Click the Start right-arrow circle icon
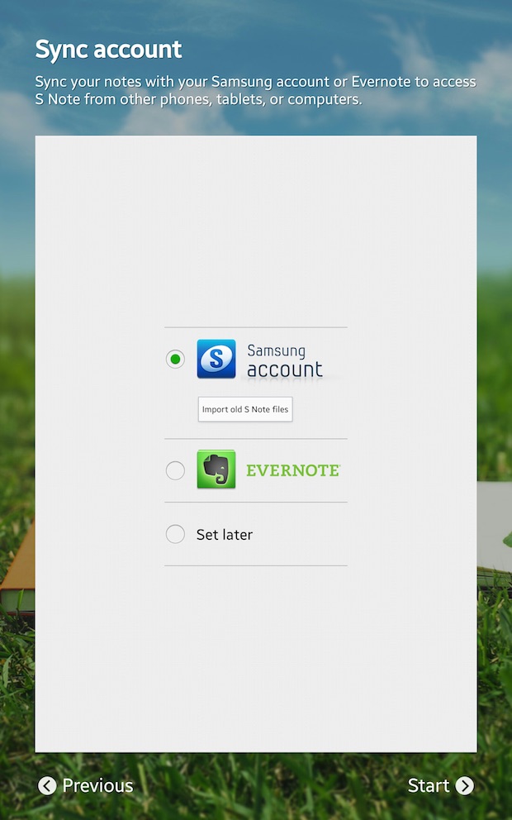Screen dimensions: 512x820 click(464, 785)
